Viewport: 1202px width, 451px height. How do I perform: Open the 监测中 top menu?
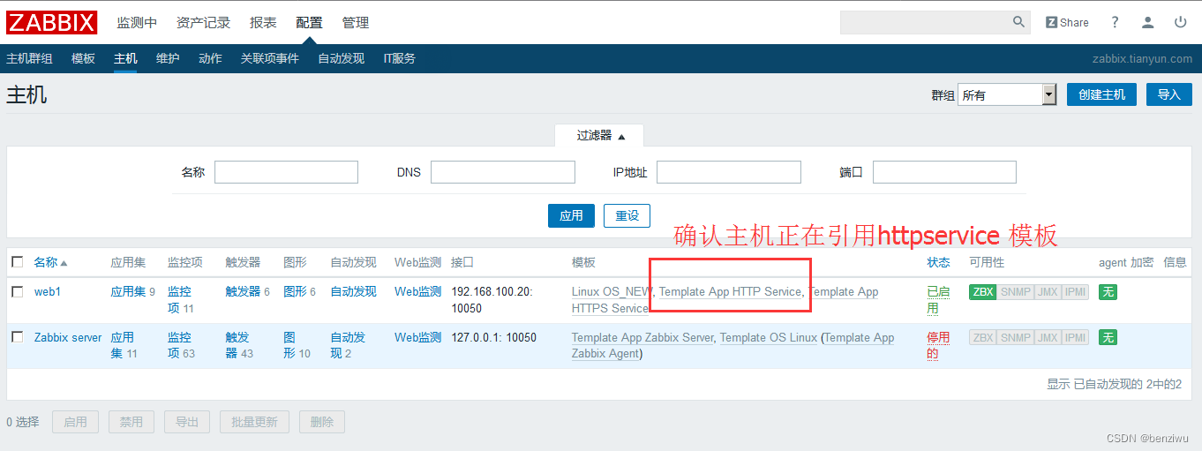137,22
